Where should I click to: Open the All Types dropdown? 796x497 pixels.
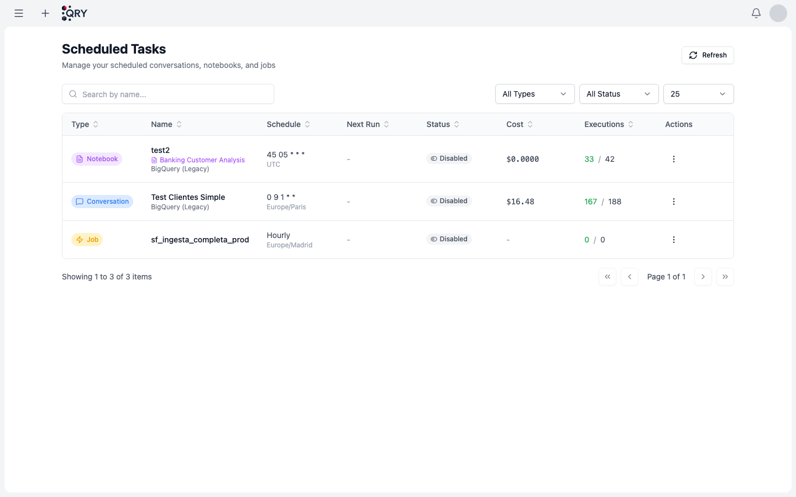pyautogui.click(x=535, y=94)
